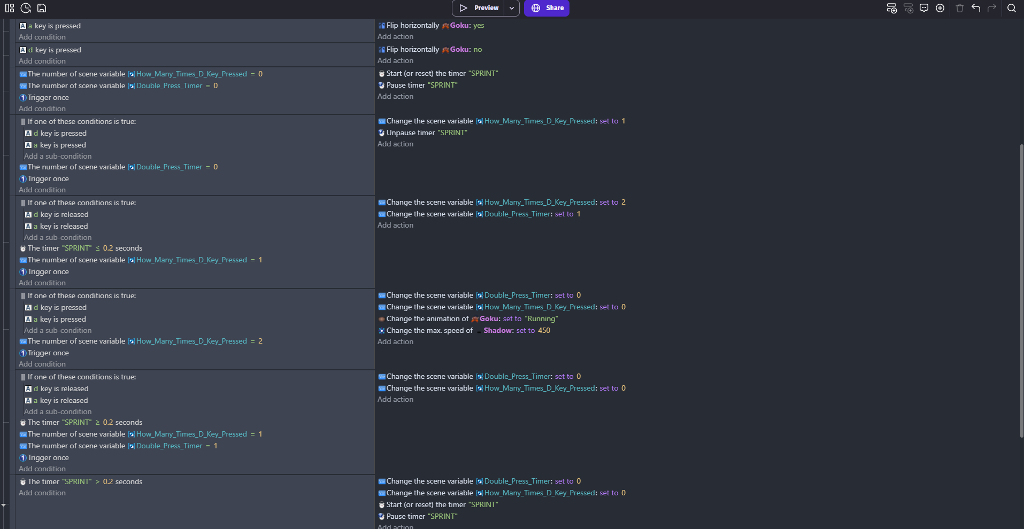
Task: Click the trash icon to delete selection
Action: coord(960,8)
